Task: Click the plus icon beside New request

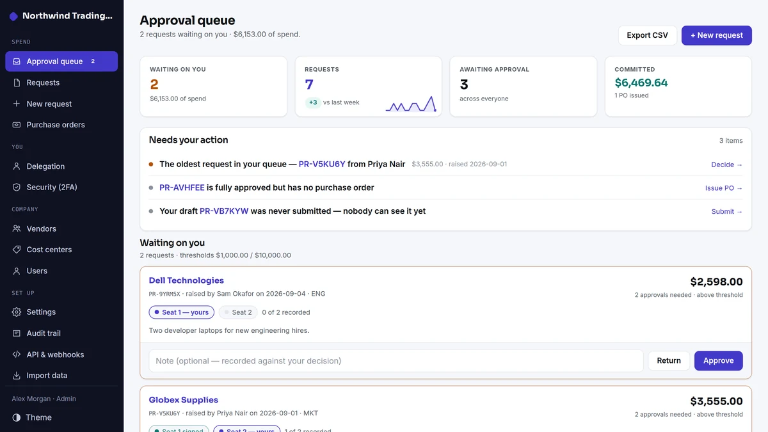Action: pos(17,104)
